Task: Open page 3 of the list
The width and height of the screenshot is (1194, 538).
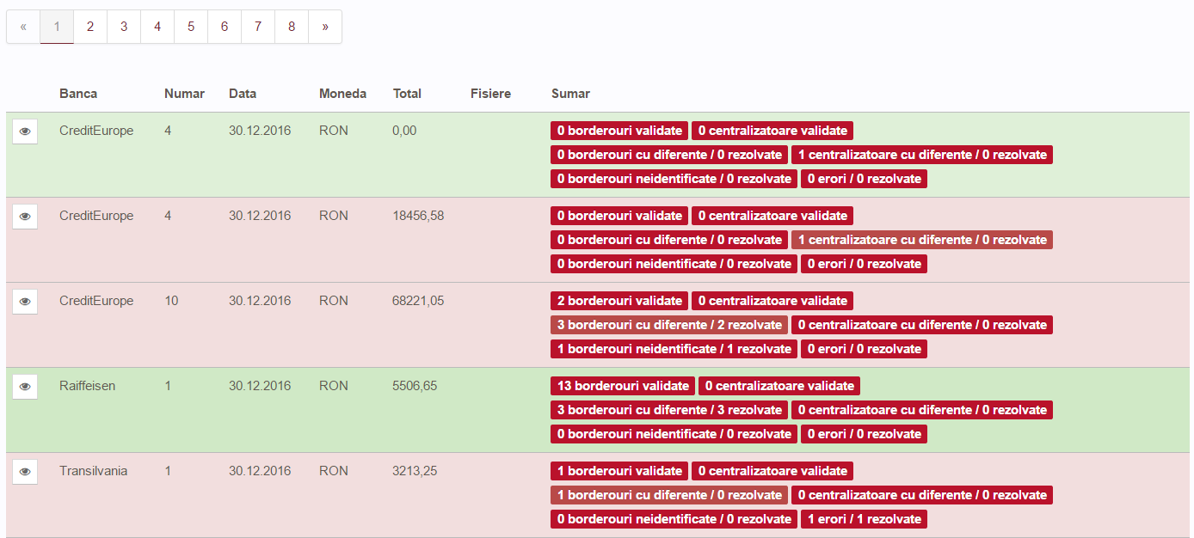Action: pos(124,27)
